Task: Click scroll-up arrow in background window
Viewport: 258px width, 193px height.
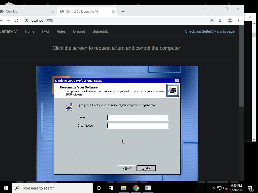Action: 254,23
